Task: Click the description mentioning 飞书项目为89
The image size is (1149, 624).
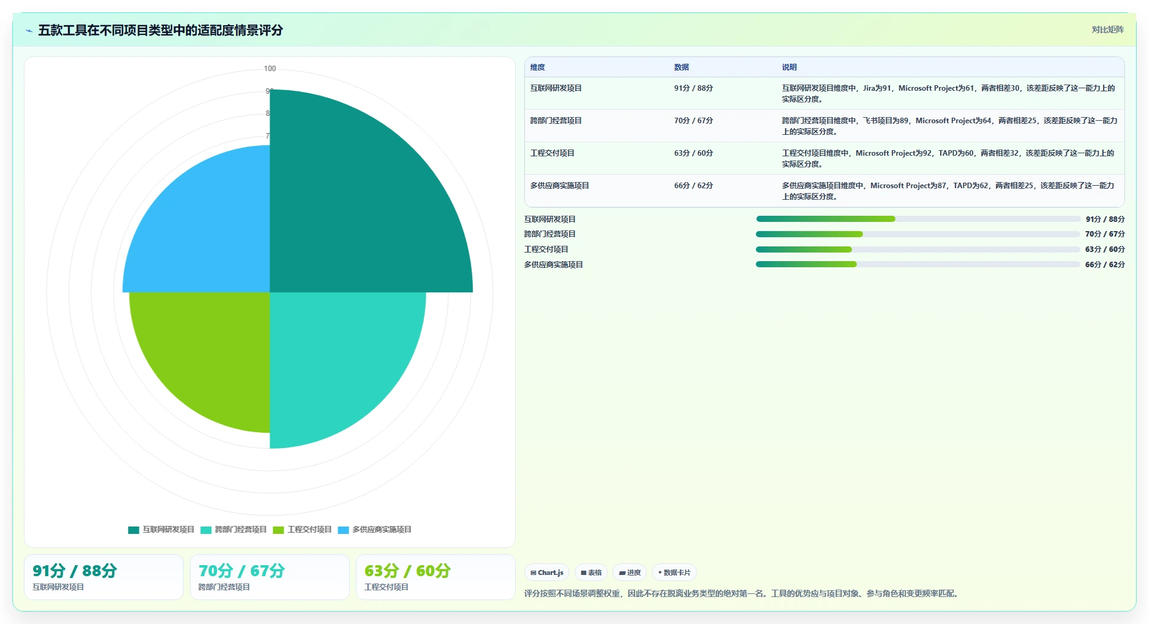Action: click(950, 126)
